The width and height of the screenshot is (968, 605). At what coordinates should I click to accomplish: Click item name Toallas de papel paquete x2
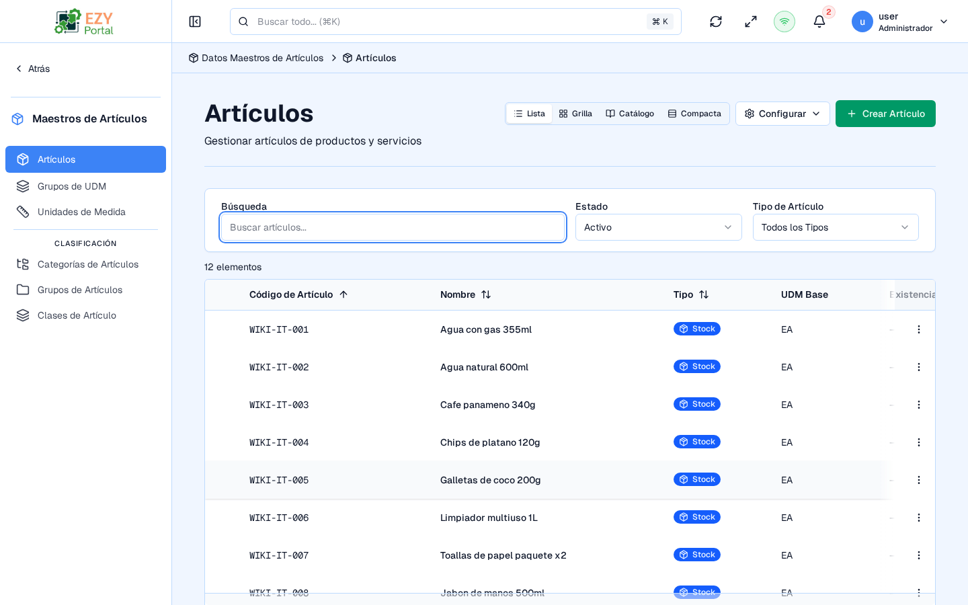point(503,555)
